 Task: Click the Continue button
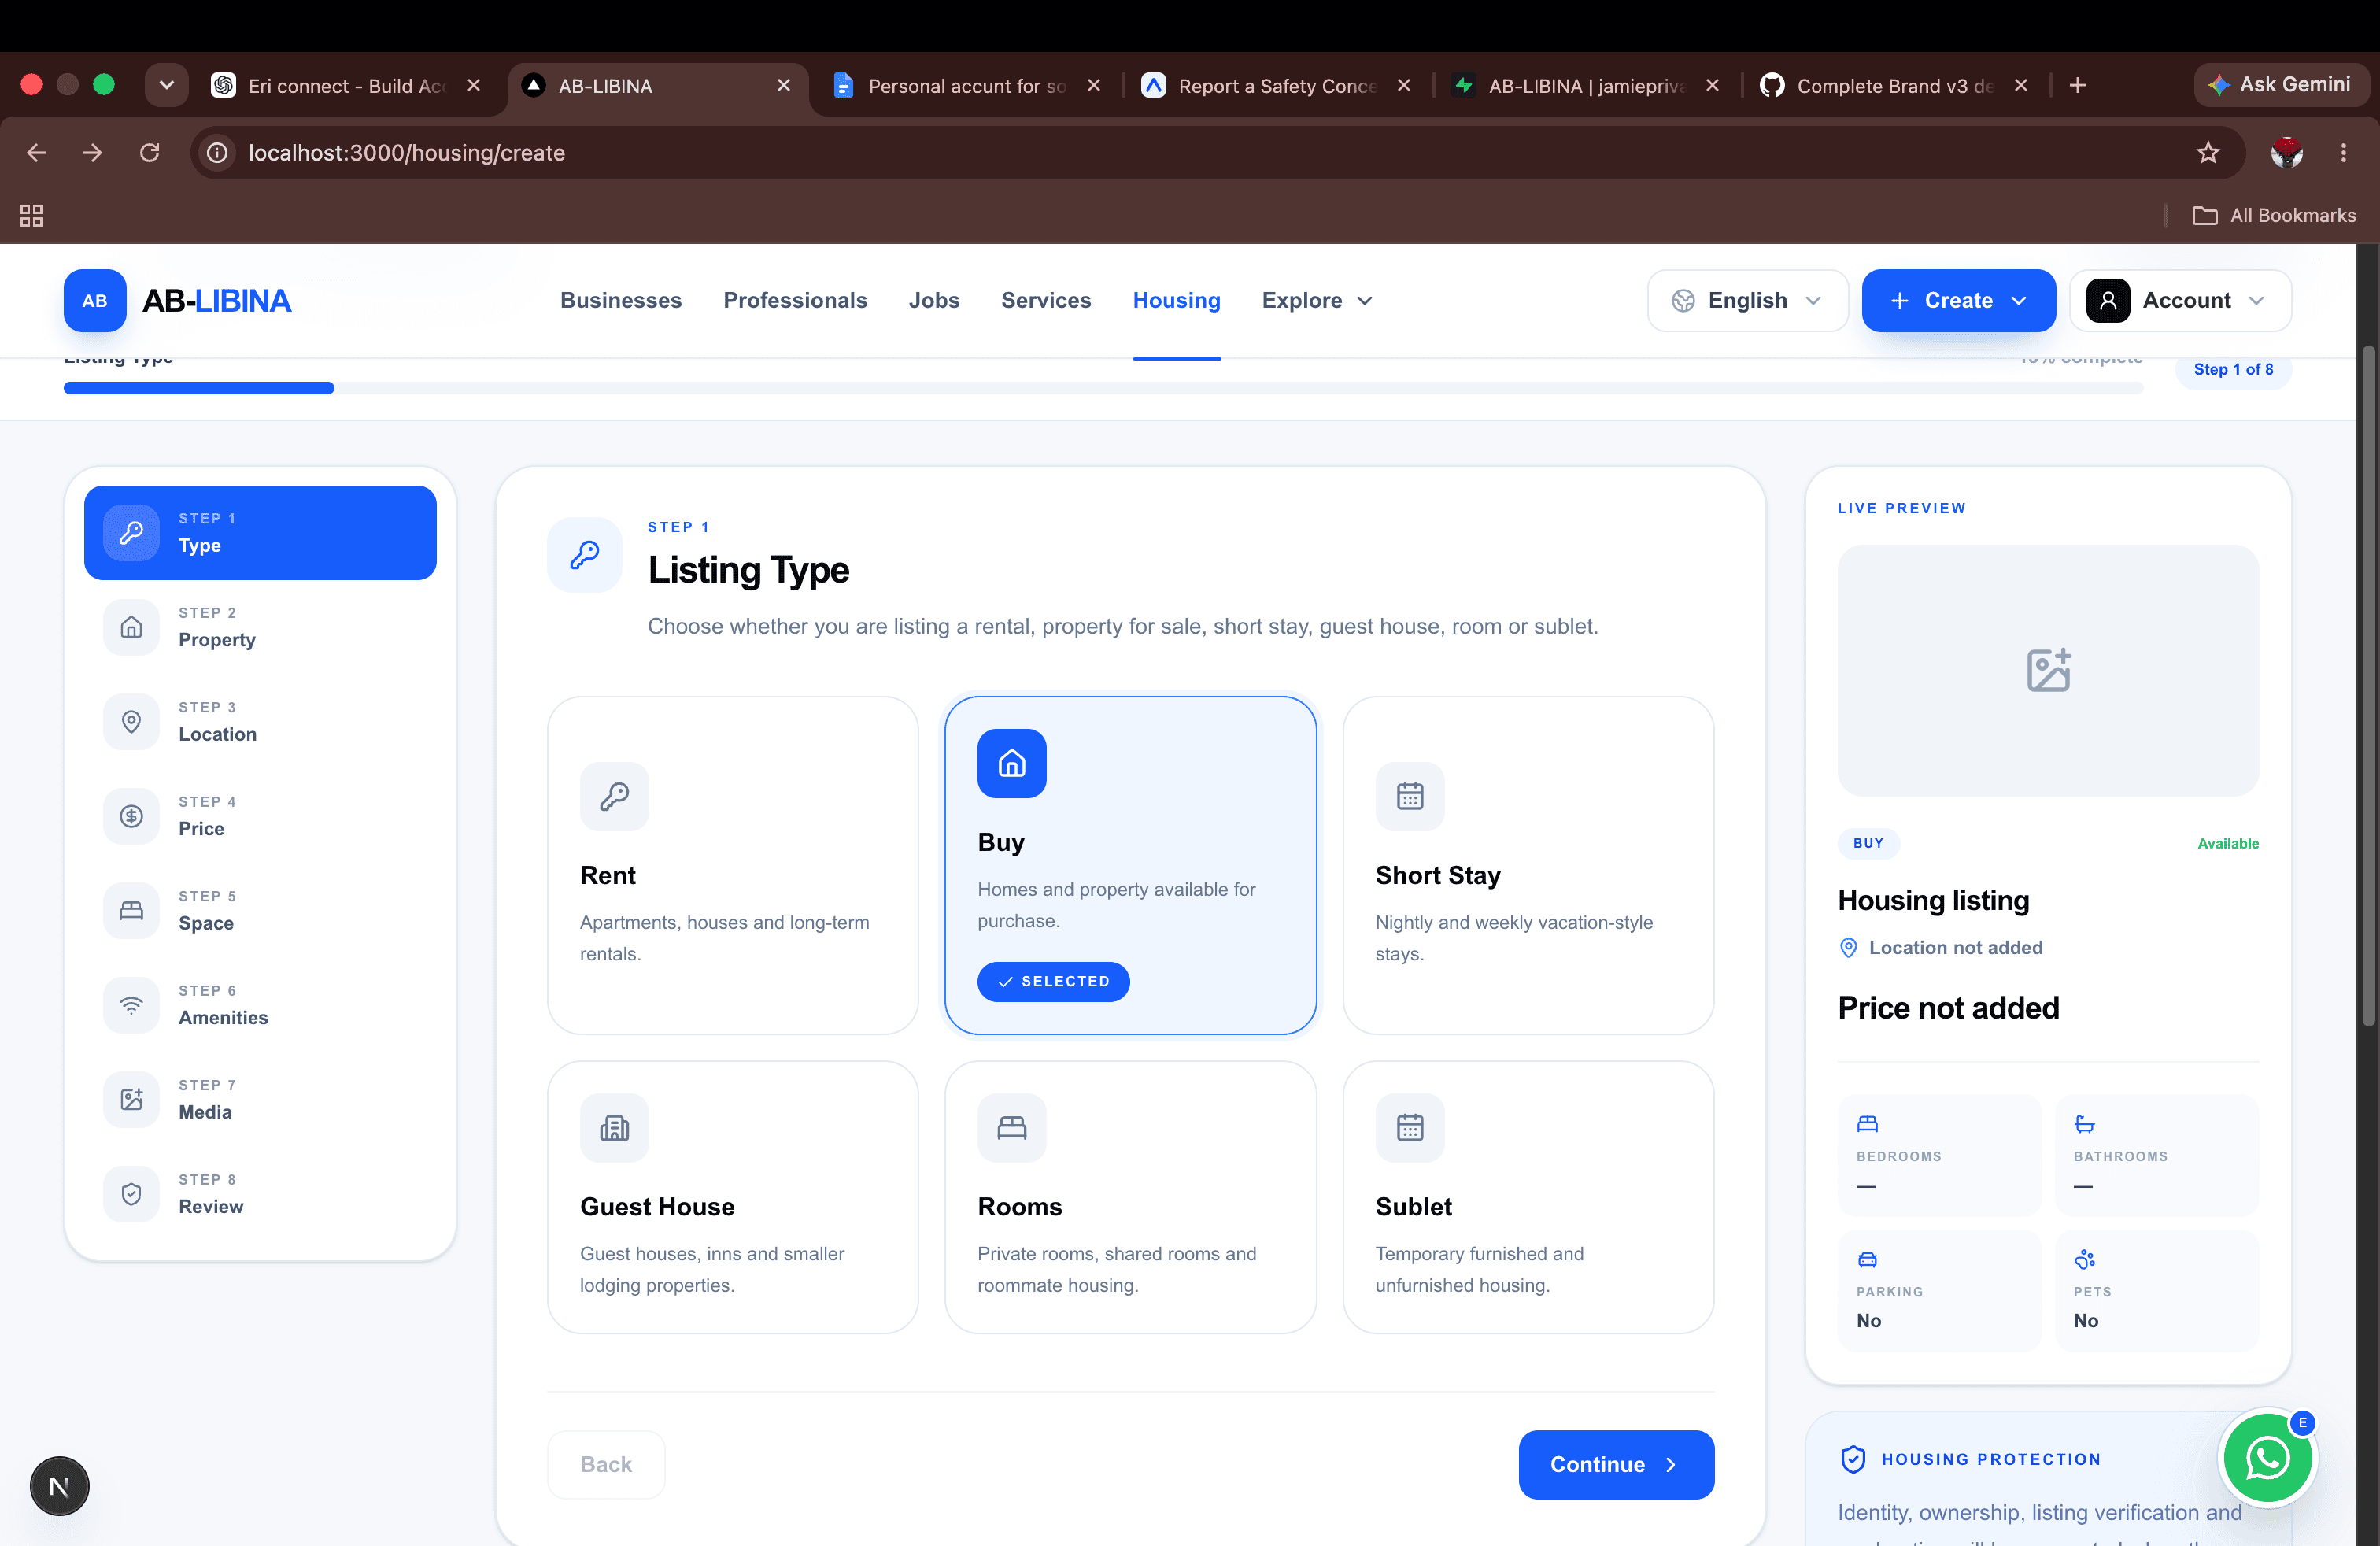(1616, 1464)
